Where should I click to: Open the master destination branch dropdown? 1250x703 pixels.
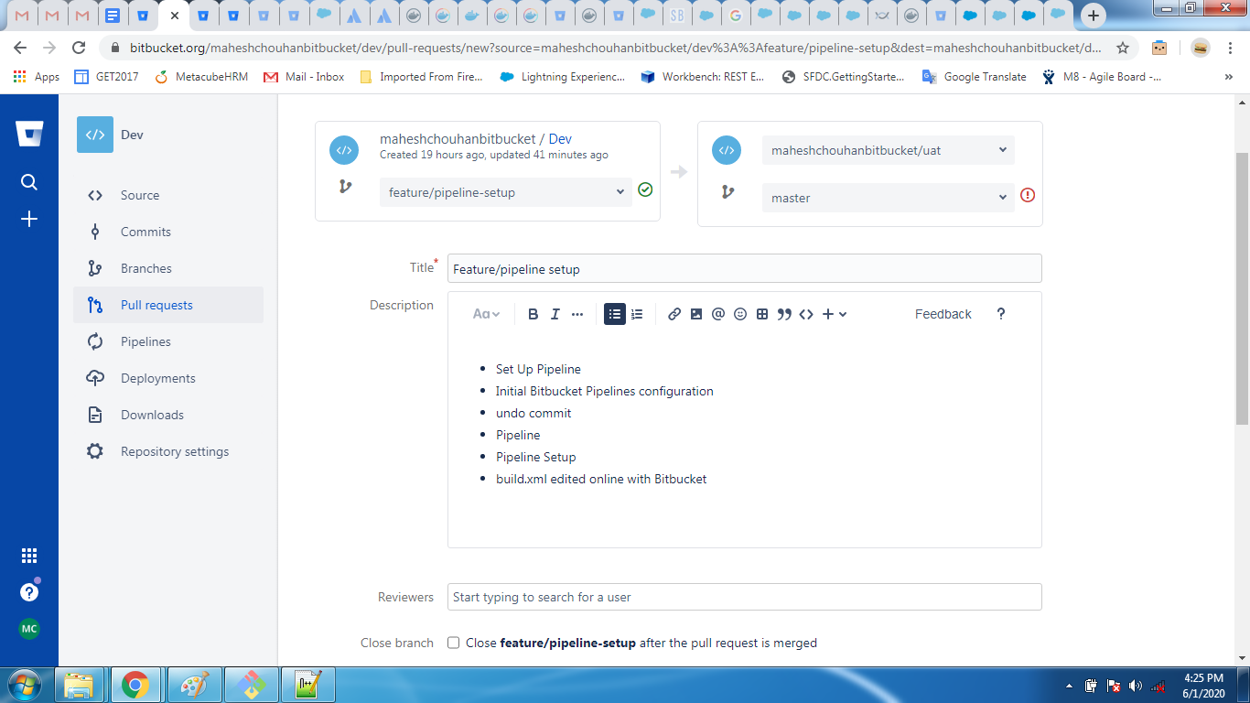887,197
